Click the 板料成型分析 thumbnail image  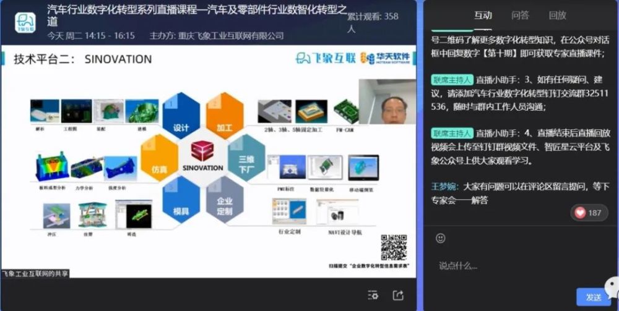coord(52,166)
